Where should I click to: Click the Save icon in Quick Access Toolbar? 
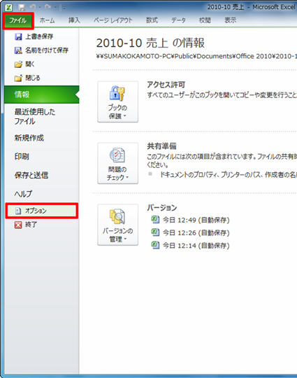tap(22, 8)
